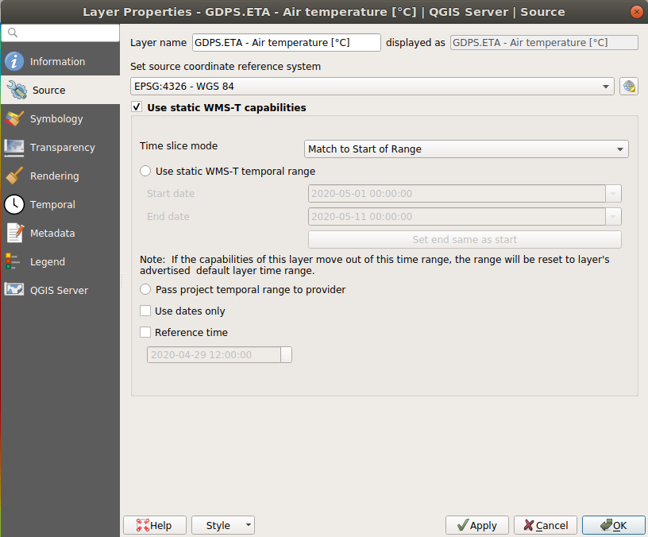Choose Use static WMS-T temporal range

pyautogui.click(x=144, y=170)
